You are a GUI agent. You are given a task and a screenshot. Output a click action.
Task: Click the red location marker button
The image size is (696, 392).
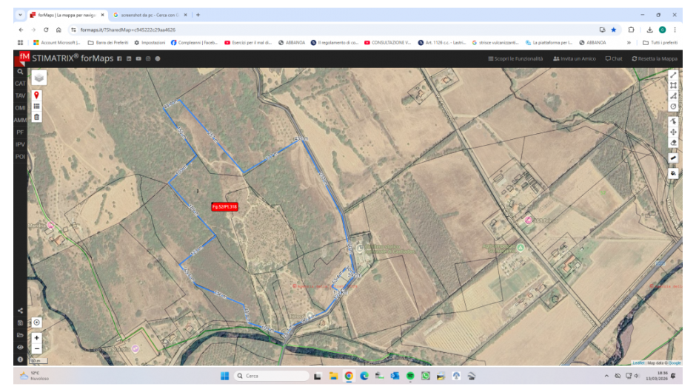click(x=36, y=96)
